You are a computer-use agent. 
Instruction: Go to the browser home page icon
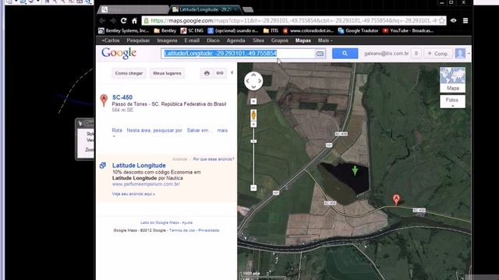tap(134, 21)
